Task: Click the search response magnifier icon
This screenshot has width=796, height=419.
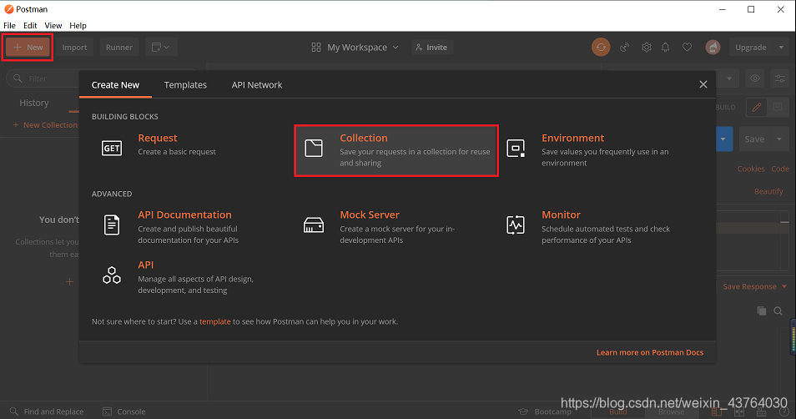Action: coord(778,310)
